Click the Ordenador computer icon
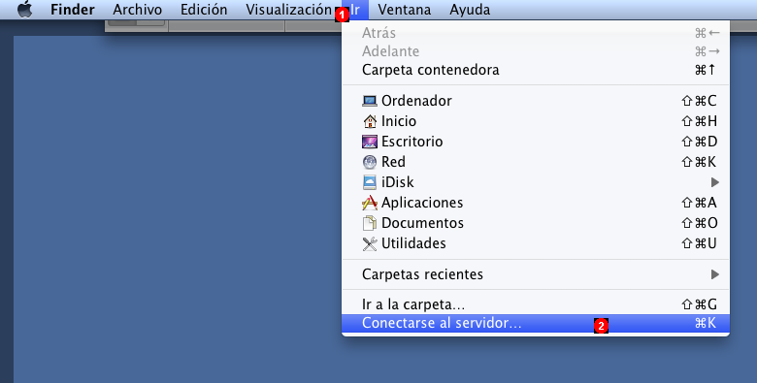 click(370, 101)
